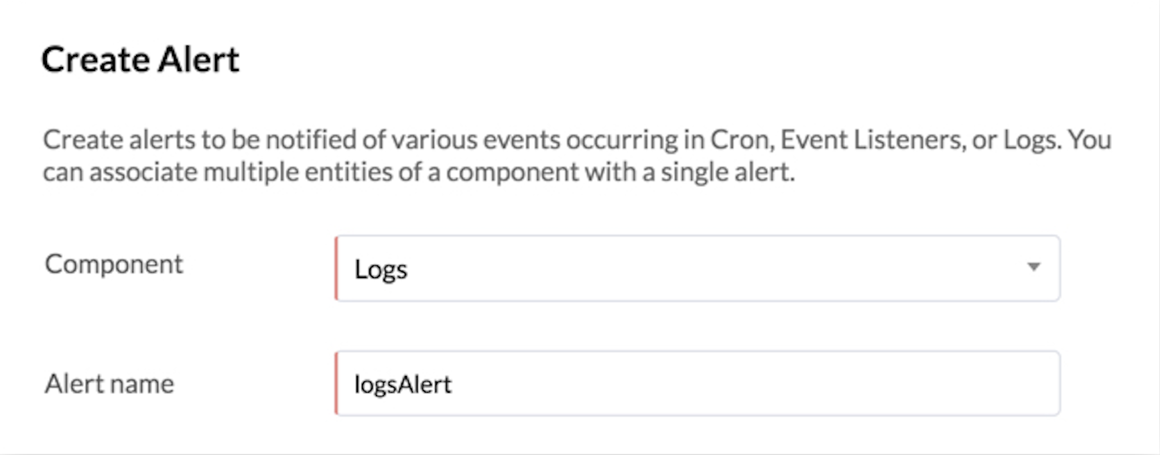Click the empty area right of logsAlert
This screenshot has height=455, width=1160.
(x=737, y=383)
